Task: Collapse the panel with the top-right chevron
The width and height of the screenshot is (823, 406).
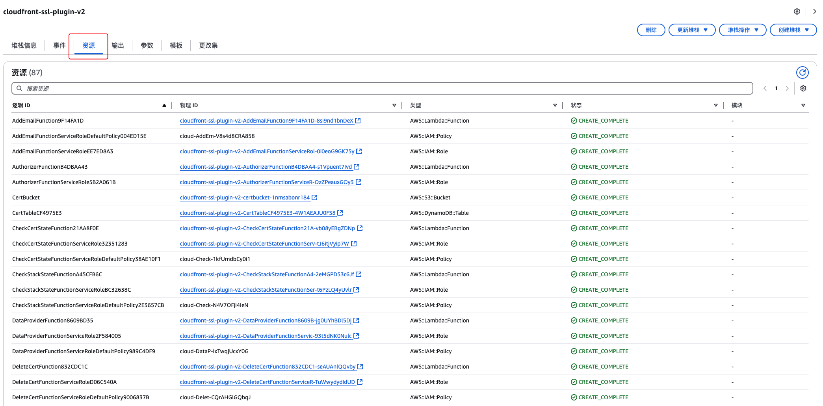Action: click(815, 11)
